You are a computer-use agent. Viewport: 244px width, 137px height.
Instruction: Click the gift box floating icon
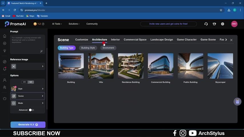[237, 102]
